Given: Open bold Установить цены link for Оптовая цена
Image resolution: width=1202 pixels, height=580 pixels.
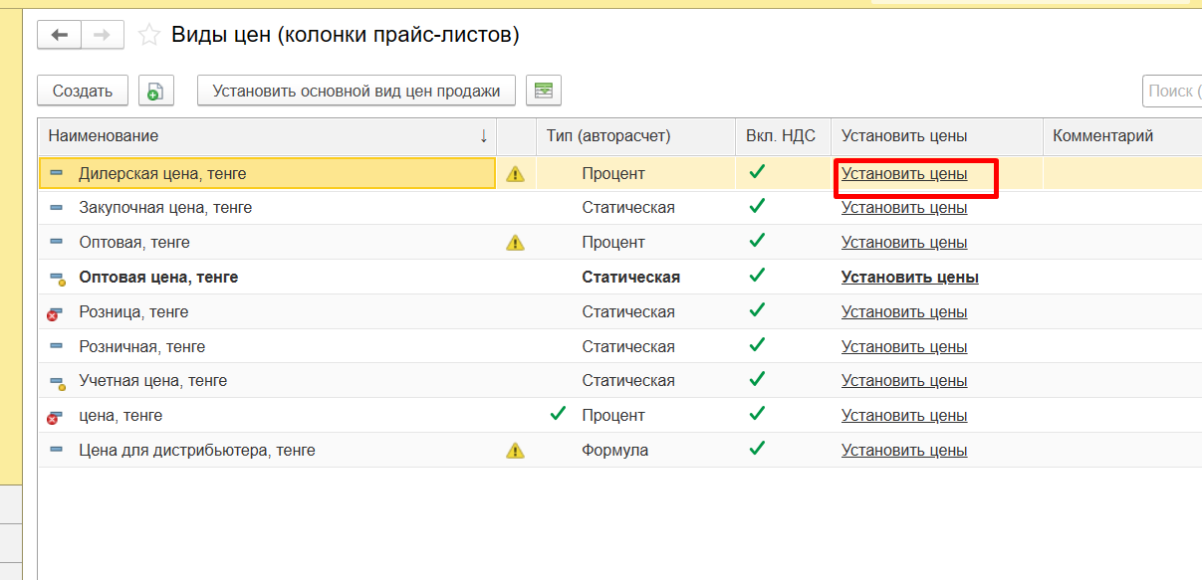Looking at the screenshot, I should click(909, 278).
